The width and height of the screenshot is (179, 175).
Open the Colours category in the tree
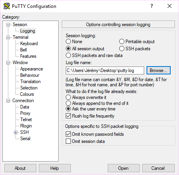click(27, 94)
